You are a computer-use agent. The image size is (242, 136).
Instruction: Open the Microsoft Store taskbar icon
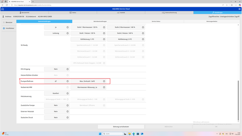tap(138, 134)
